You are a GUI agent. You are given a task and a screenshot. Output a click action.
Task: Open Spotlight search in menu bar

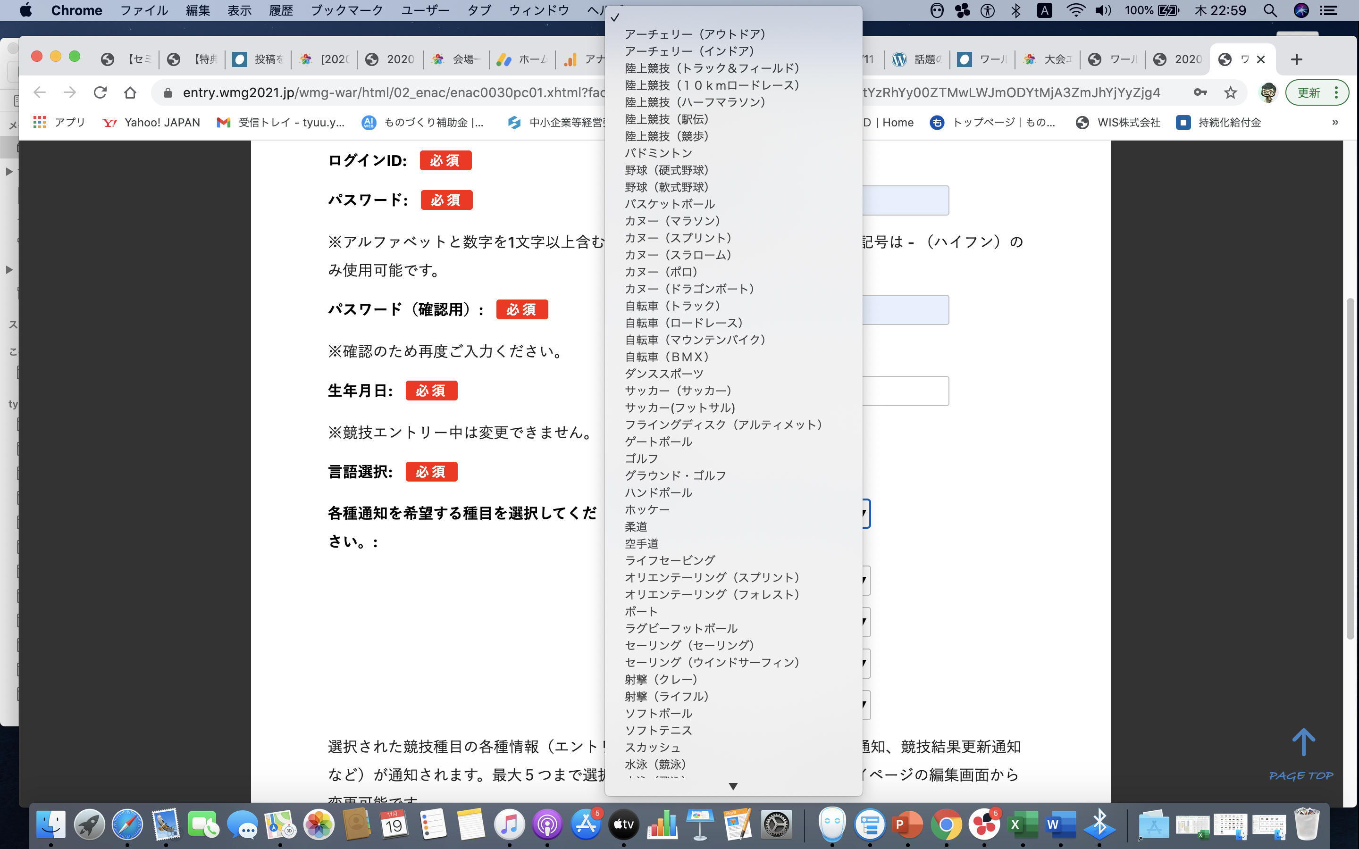click(x=1270, y=10)
